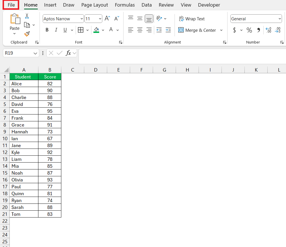Switch to the Insert tab
This screenshot has height=247, width=286.
coord(50,5)
